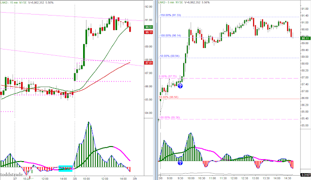
Task: Click the 10:00 label on the 15 min time axis
Action: [x=86, y=179]
